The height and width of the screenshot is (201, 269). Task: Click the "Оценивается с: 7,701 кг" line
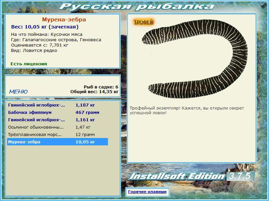coord(40,45)
